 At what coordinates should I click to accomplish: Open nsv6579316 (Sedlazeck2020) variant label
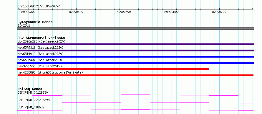pyautogui.click(x=41, y=48)
